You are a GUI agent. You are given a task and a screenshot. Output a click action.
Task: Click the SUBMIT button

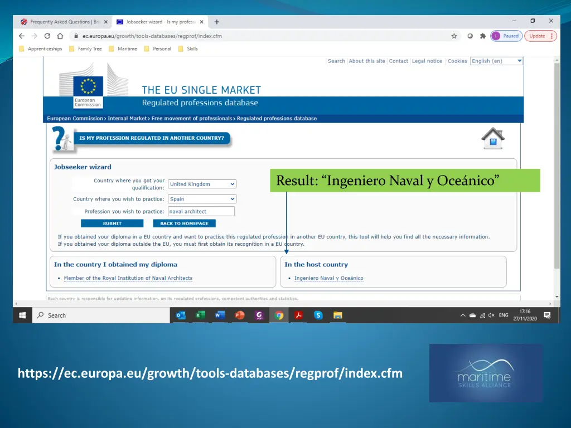point(112,223)
